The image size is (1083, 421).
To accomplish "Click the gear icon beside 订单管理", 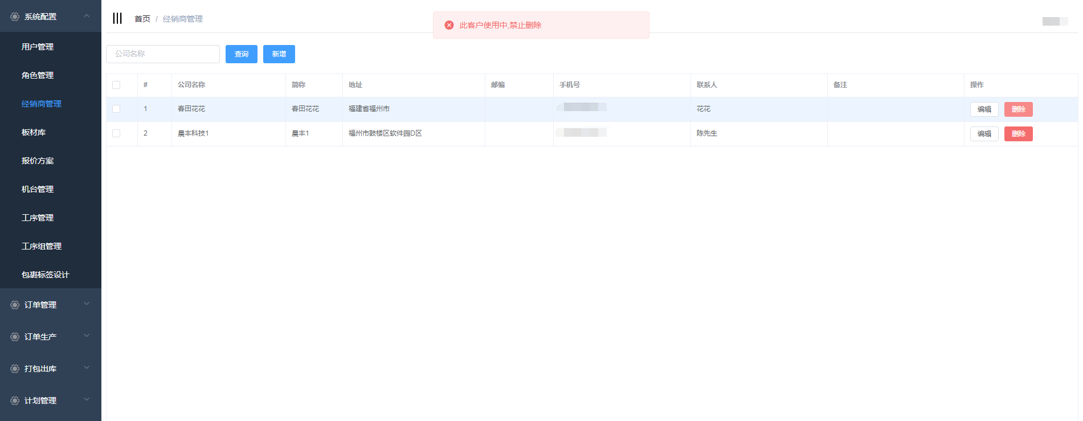I will pyautogui.click(x=15, y=305).
